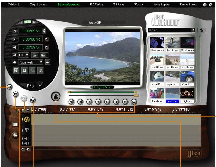Image resolution: width=216 pixels, height=167 pixels.
Task: Click the global commands G button
Action: (x=9, y=87)
